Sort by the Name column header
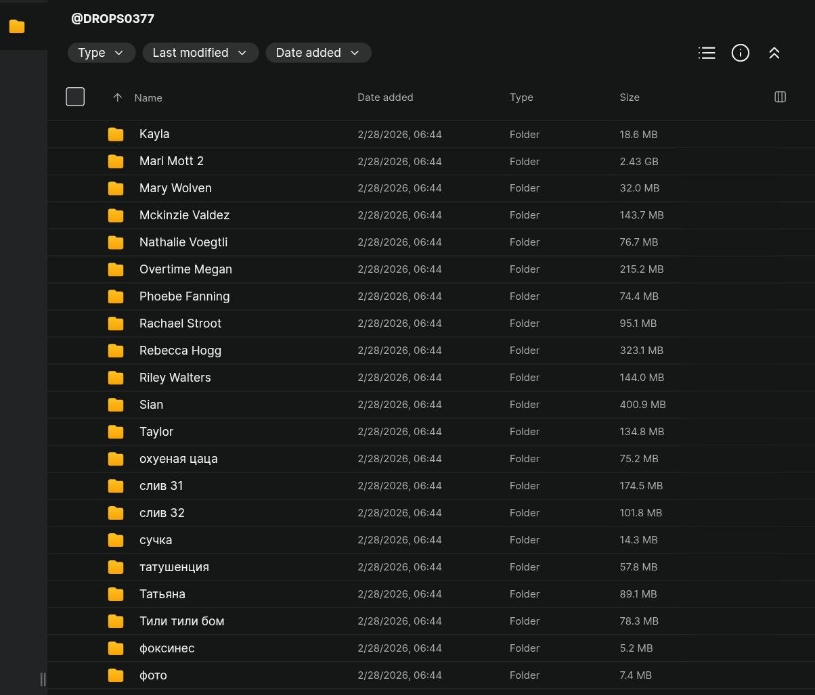This screenshot has height=695, width=815. point(148,97)
